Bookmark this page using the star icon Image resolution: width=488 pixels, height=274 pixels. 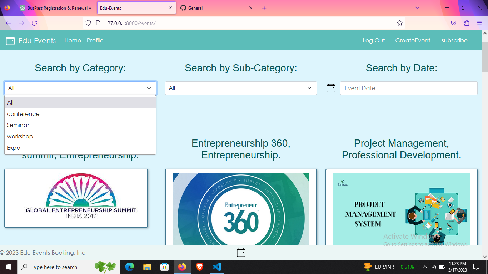[x=400, y=23]
